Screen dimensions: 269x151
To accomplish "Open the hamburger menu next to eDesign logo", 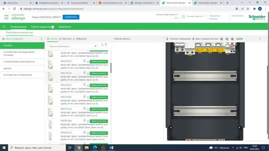I will (6, 17).
